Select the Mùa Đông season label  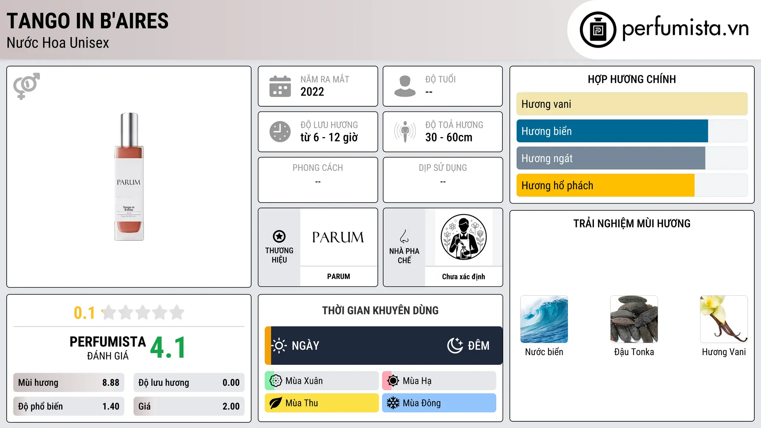pos(422,403)
